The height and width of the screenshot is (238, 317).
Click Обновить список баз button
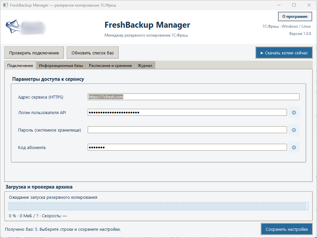pyautogui.click(x=93, y=53)
